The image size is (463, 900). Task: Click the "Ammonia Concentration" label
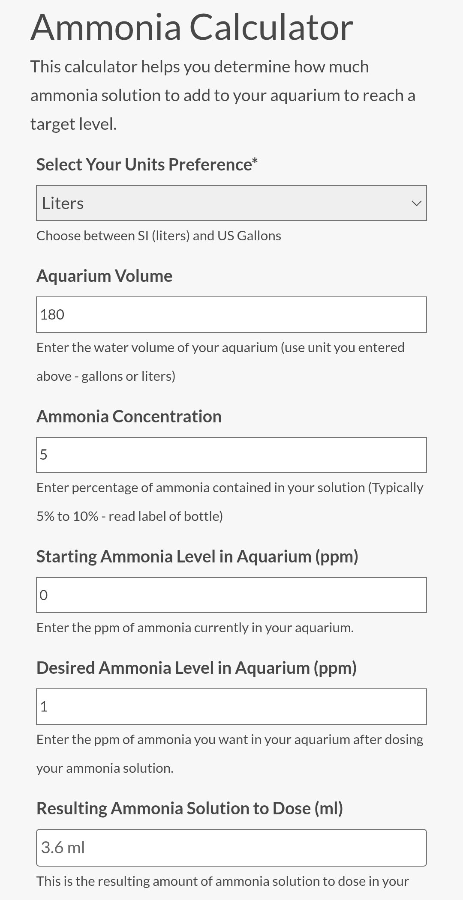(129, 416)
